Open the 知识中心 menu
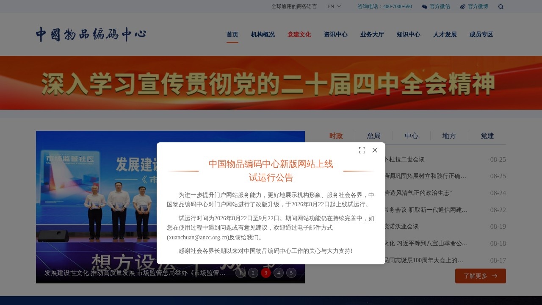This screenshot has width=542, height=305. [x=409, y=35]
